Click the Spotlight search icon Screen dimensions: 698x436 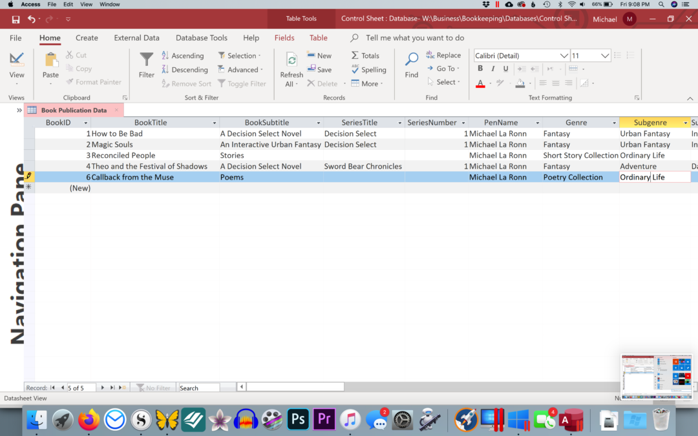[x=661, y=5]
